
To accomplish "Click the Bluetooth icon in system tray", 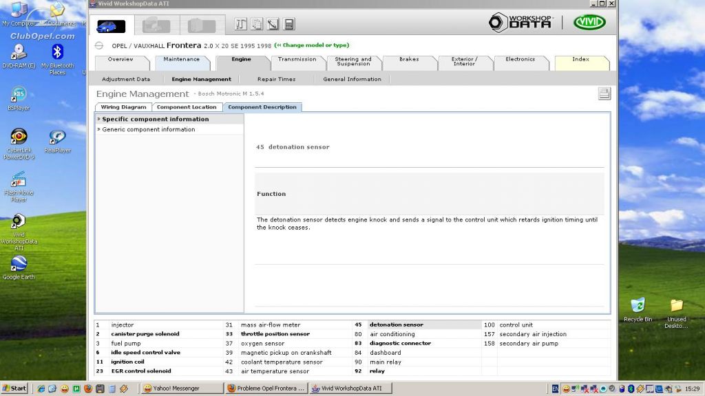I will click(631, 388).
